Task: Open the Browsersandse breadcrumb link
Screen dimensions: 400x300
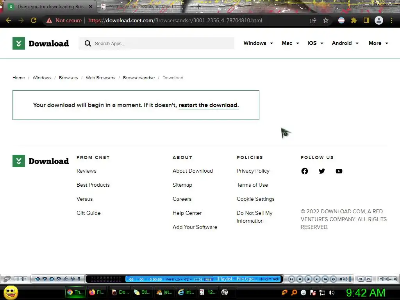Action: [139, 78]
